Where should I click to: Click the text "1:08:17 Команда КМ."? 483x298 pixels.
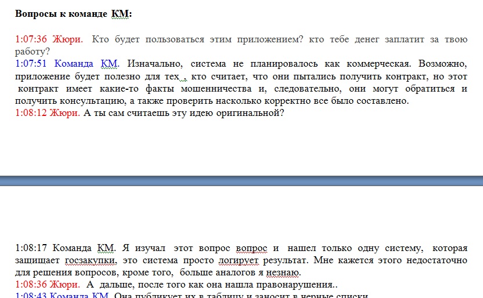tap(66, 248)
